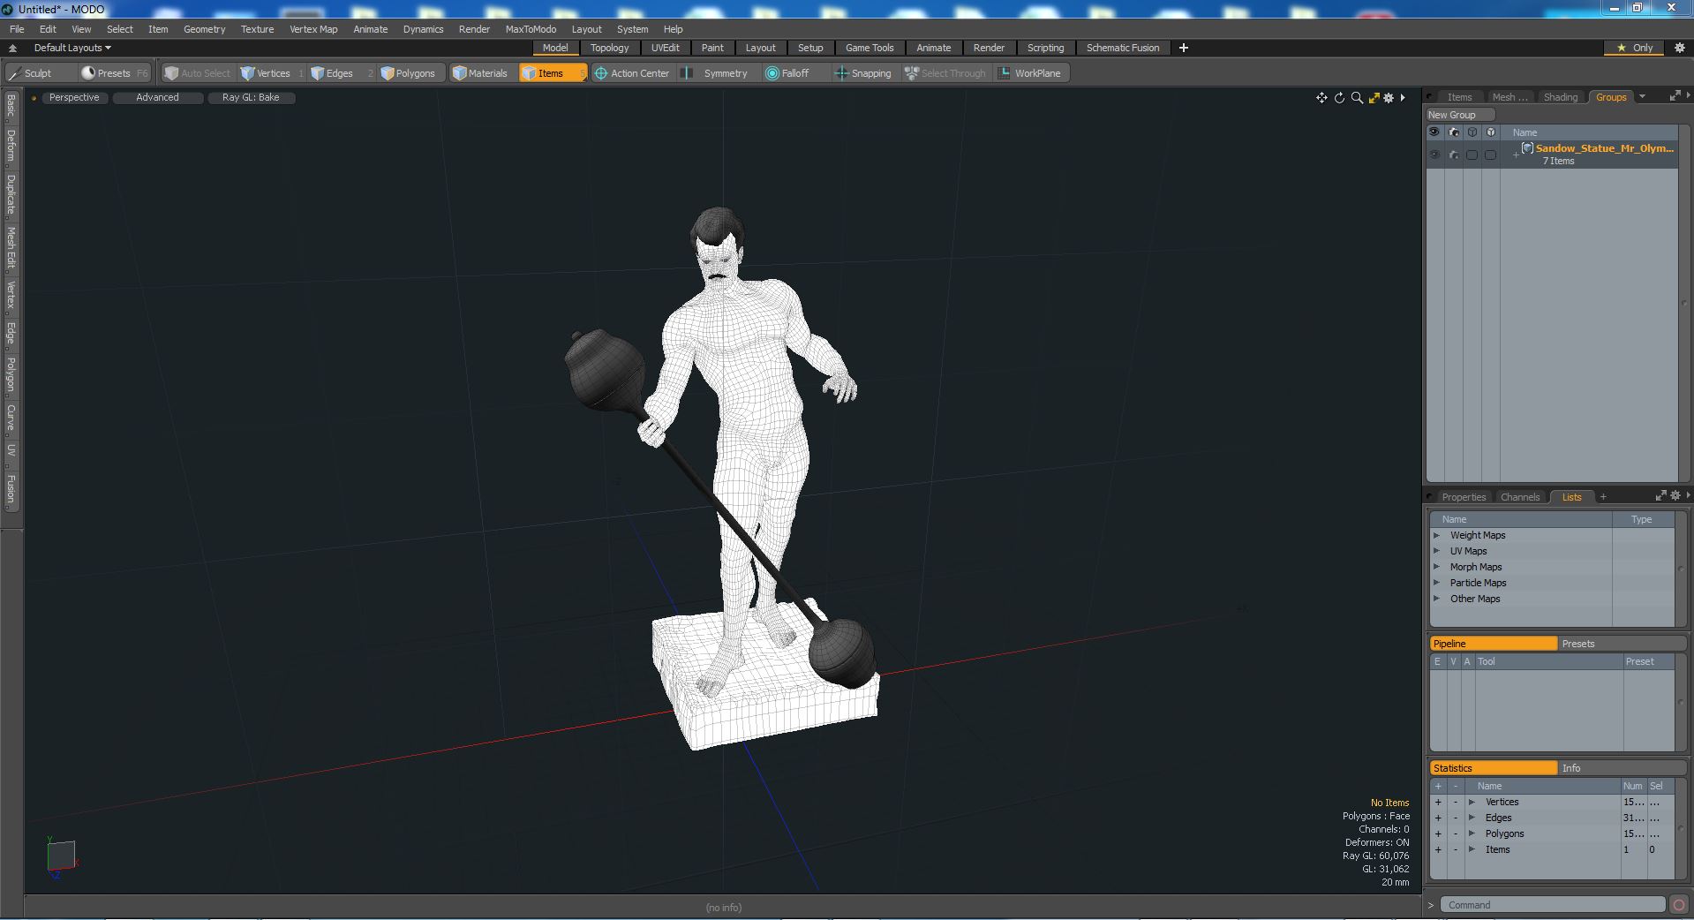Expand the Vertices statistics row
Screen dimensions: 1694x920
click(x=1472, y=802)
